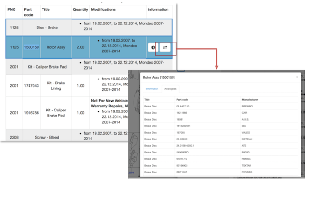Switch to the Information tab

point(152,89)
